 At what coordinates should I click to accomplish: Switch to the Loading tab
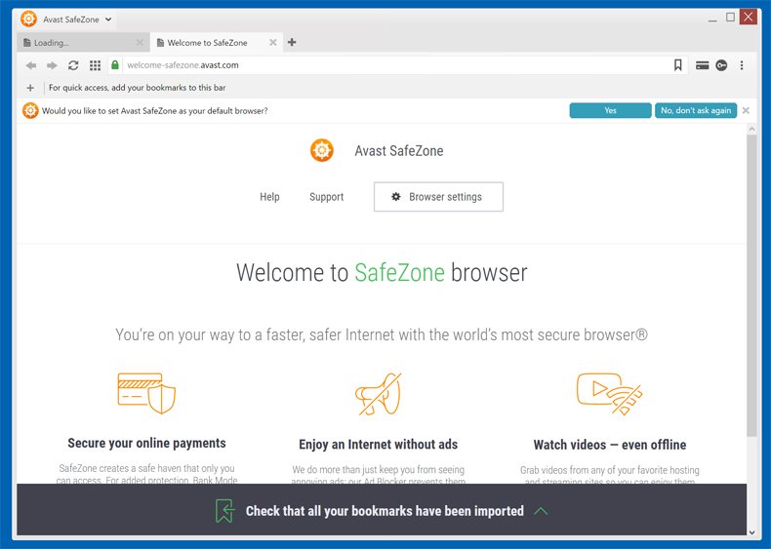click(x=83, y=43)
